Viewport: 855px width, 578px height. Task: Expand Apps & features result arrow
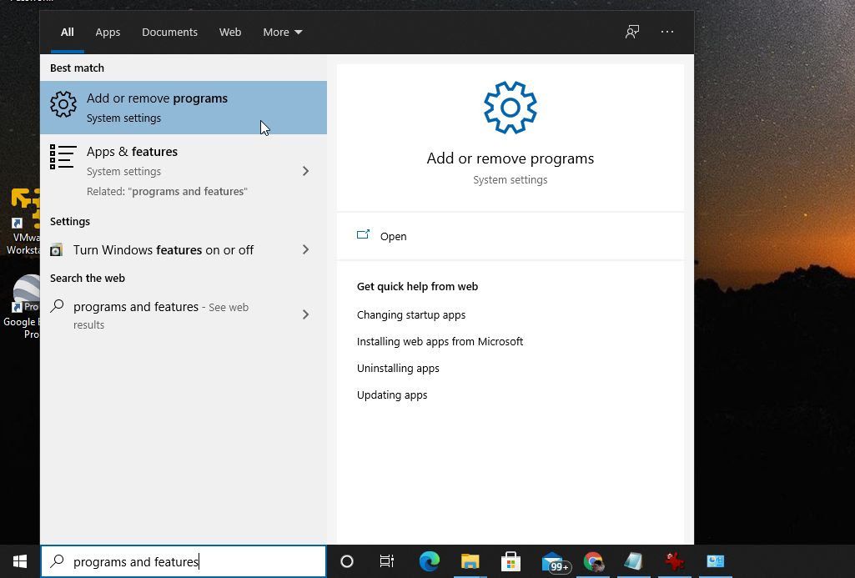click(x=305, y=171)
